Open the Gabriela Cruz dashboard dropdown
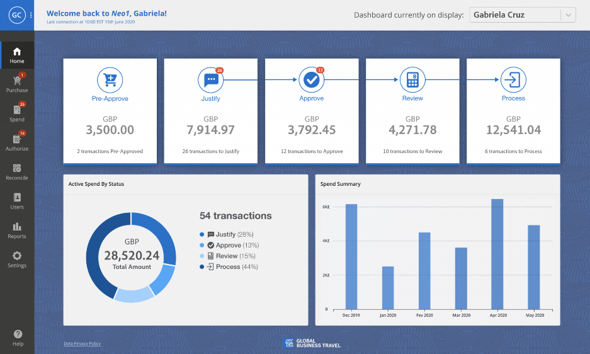The image size is (590, 354). click(x=522, y=14)
